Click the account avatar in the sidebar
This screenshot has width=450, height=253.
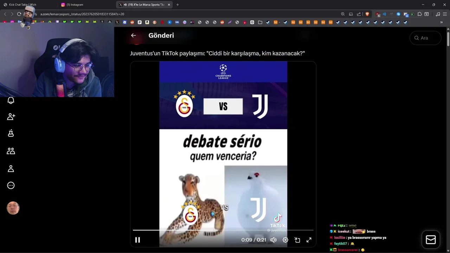tap(13, 208)
